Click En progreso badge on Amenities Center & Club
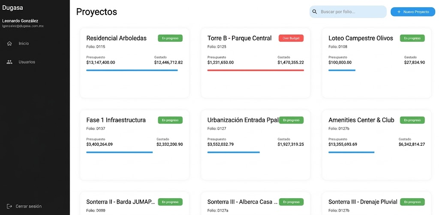Screen dimensions: 439x215 (x=412, y=120)
